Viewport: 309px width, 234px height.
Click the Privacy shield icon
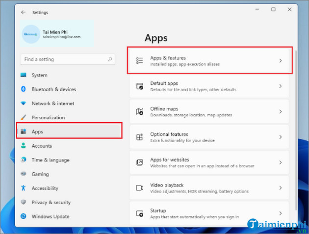[x=23, y=202]
